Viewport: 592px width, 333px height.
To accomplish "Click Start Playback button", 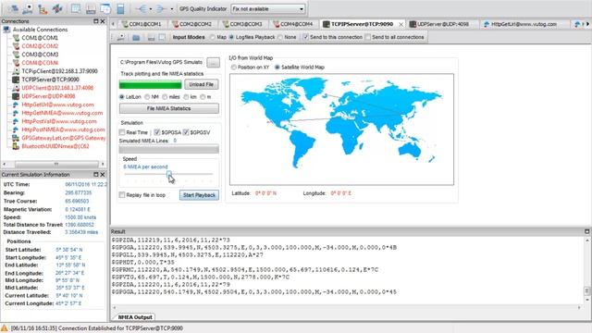I will point(199,195).
